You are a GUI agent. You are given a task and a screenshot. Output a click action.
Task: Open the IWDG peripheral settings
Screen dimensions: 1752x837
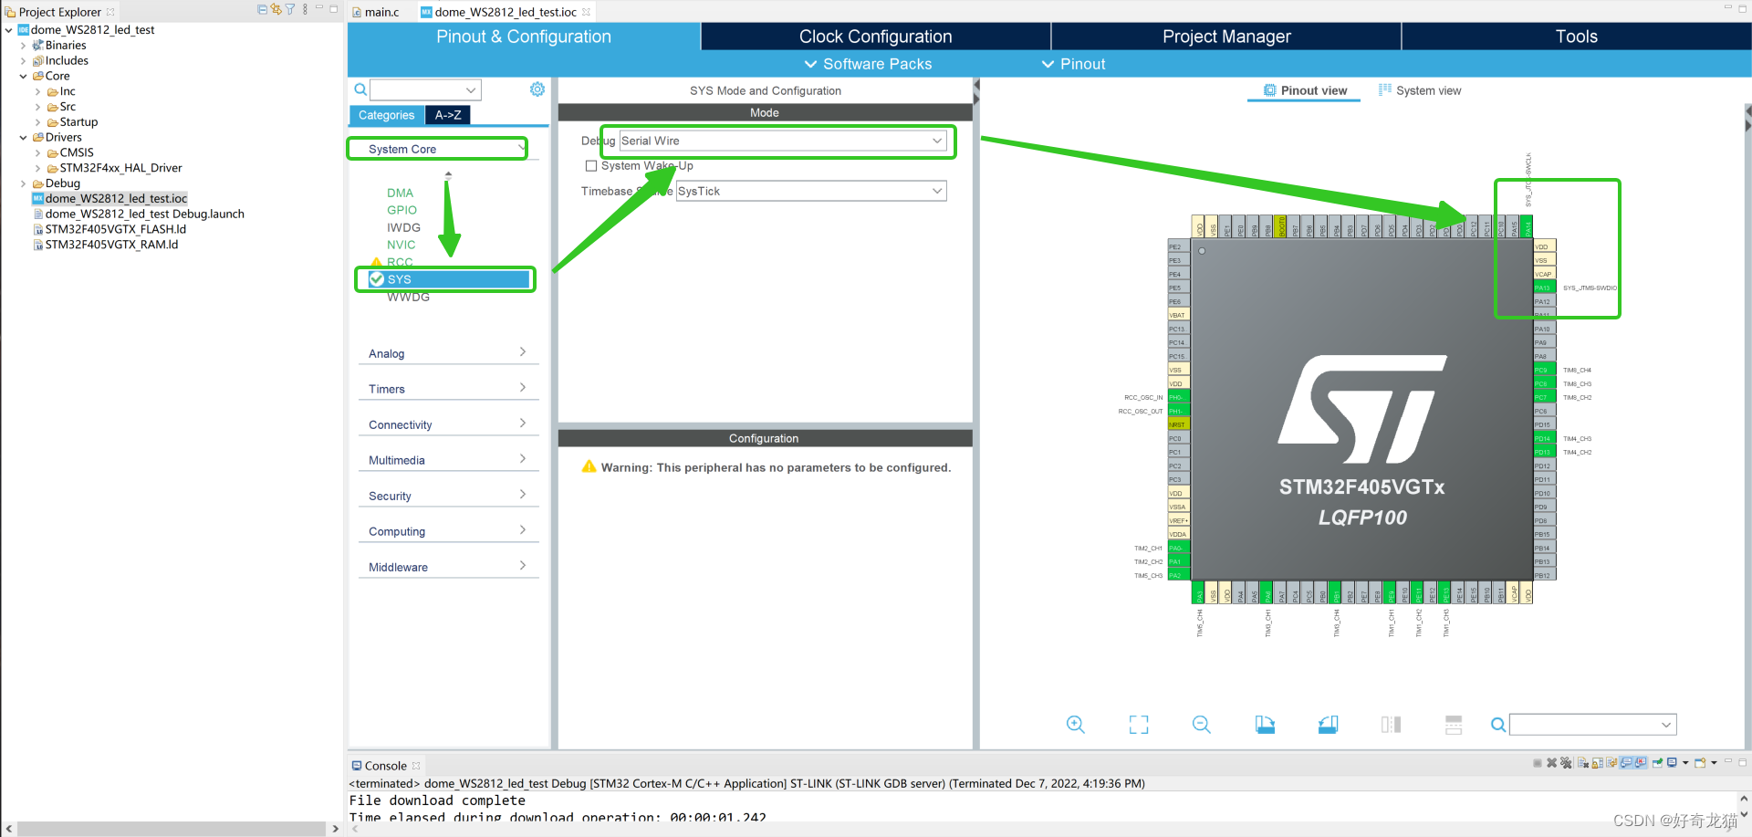click(x=403, y=227)
